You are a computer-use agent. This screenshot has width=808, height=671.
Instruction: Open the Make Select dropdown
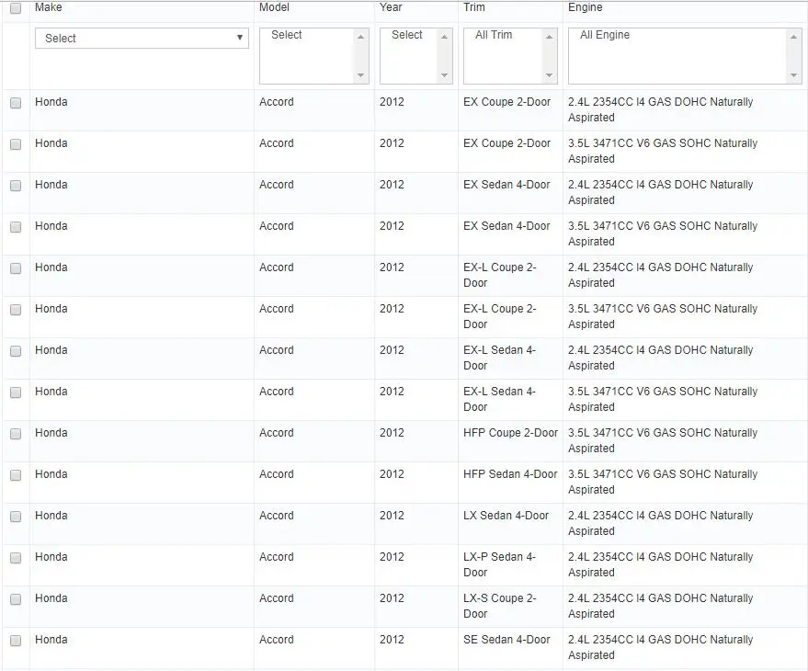point(142,38)
